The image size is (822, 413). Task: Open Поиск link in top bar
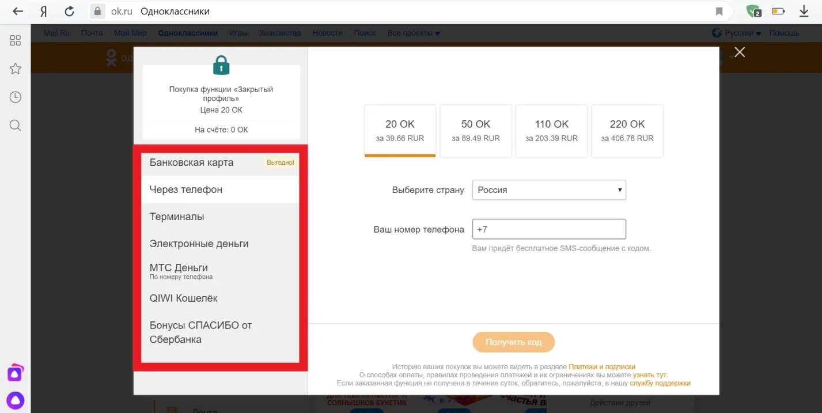pos(365,33)
